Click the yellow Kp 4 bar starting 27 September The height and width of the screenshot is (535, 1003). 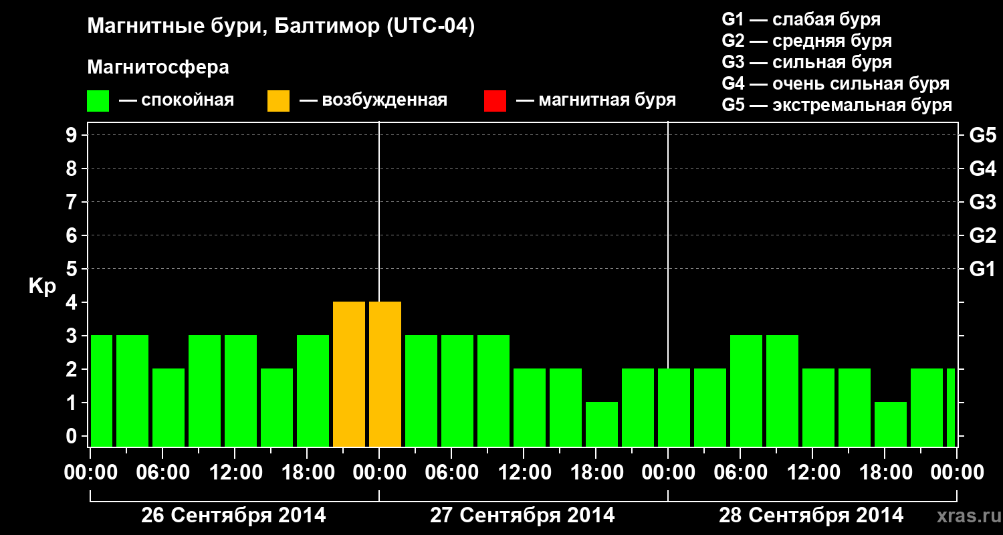pyautogui.click(x=385, y=374)
